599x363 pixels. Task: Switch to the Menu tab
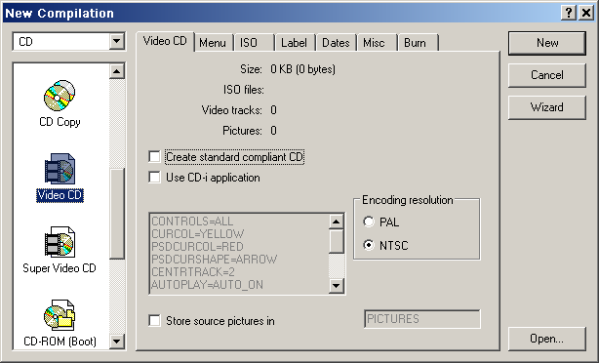click(213, 43)
